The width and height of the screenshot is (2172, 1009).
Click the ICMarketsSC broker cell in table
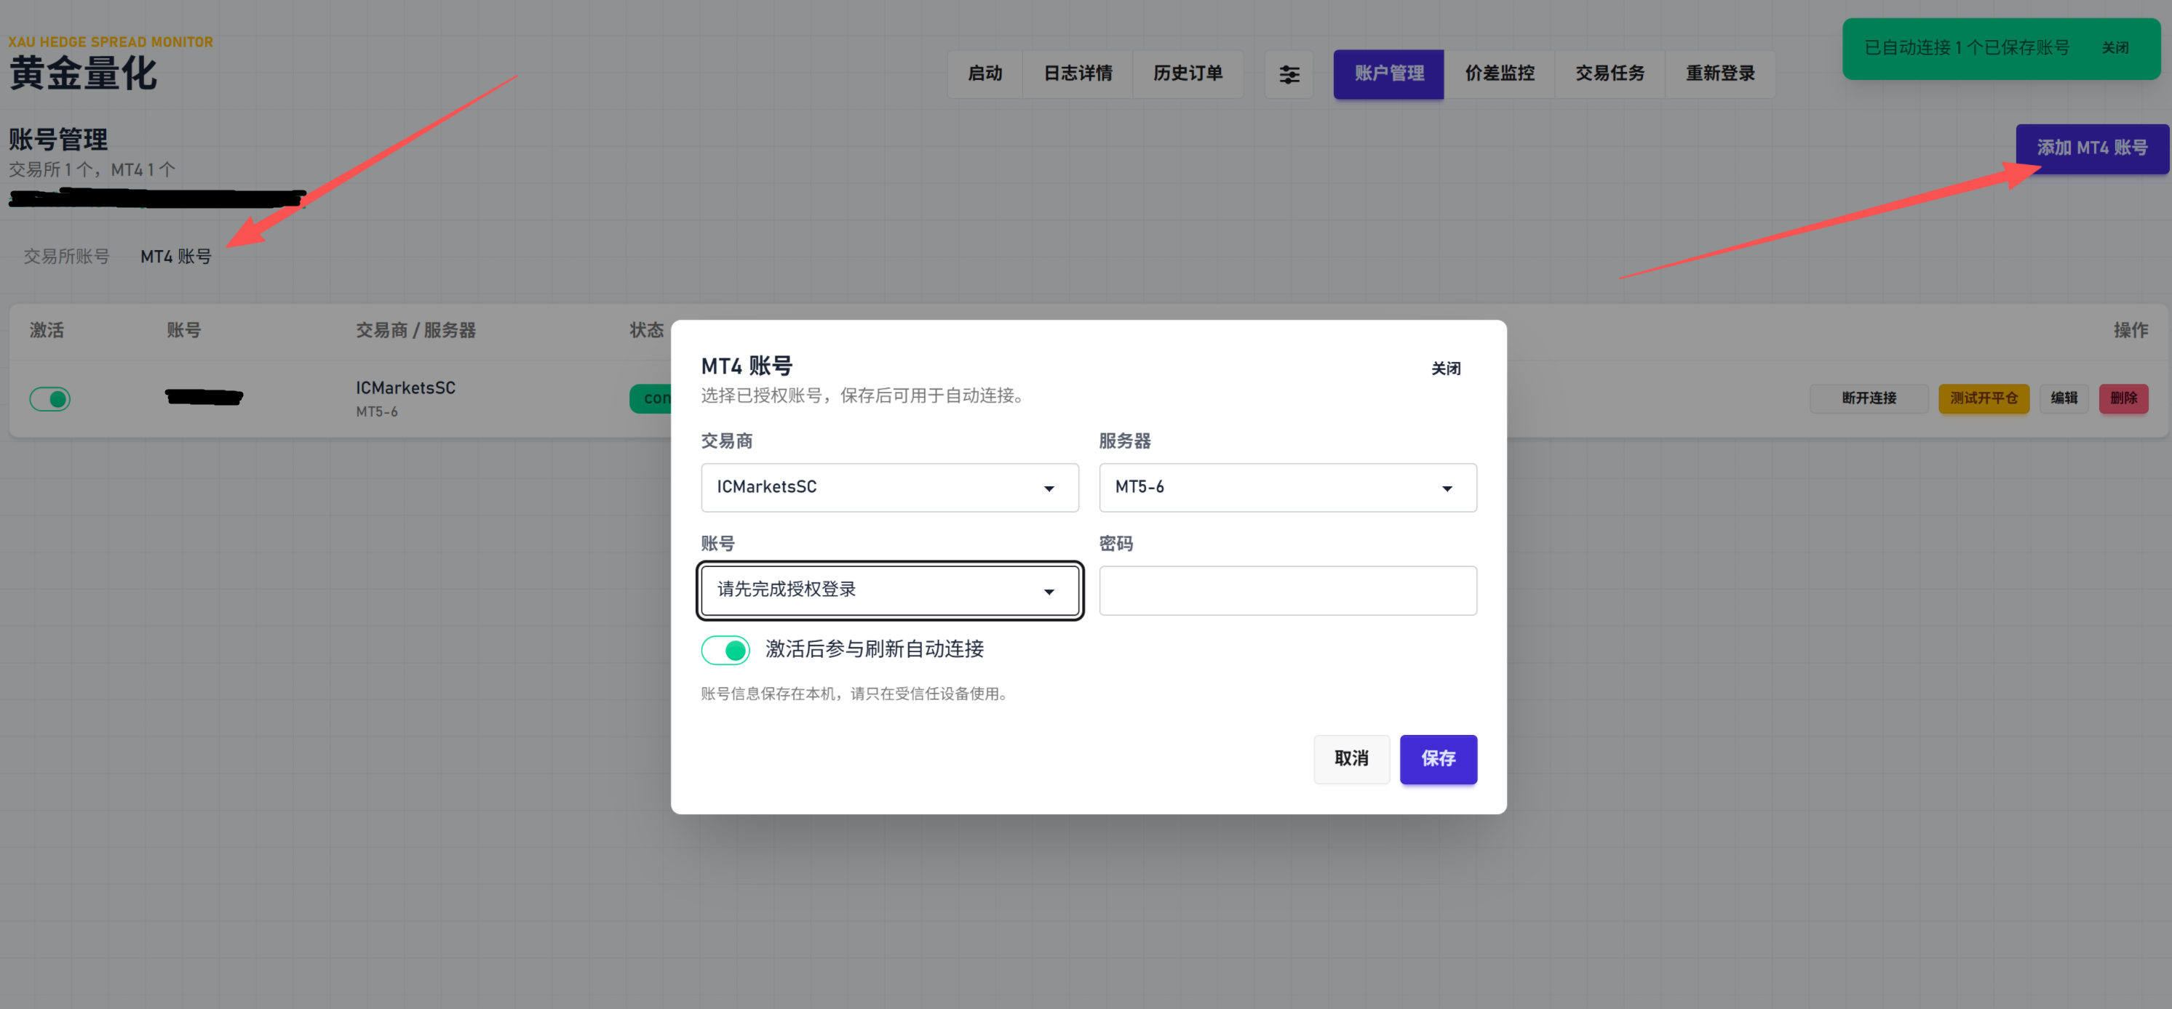[x=405, y=388]
